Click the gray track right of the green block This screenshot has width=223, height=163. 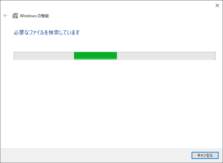(166, 56)
